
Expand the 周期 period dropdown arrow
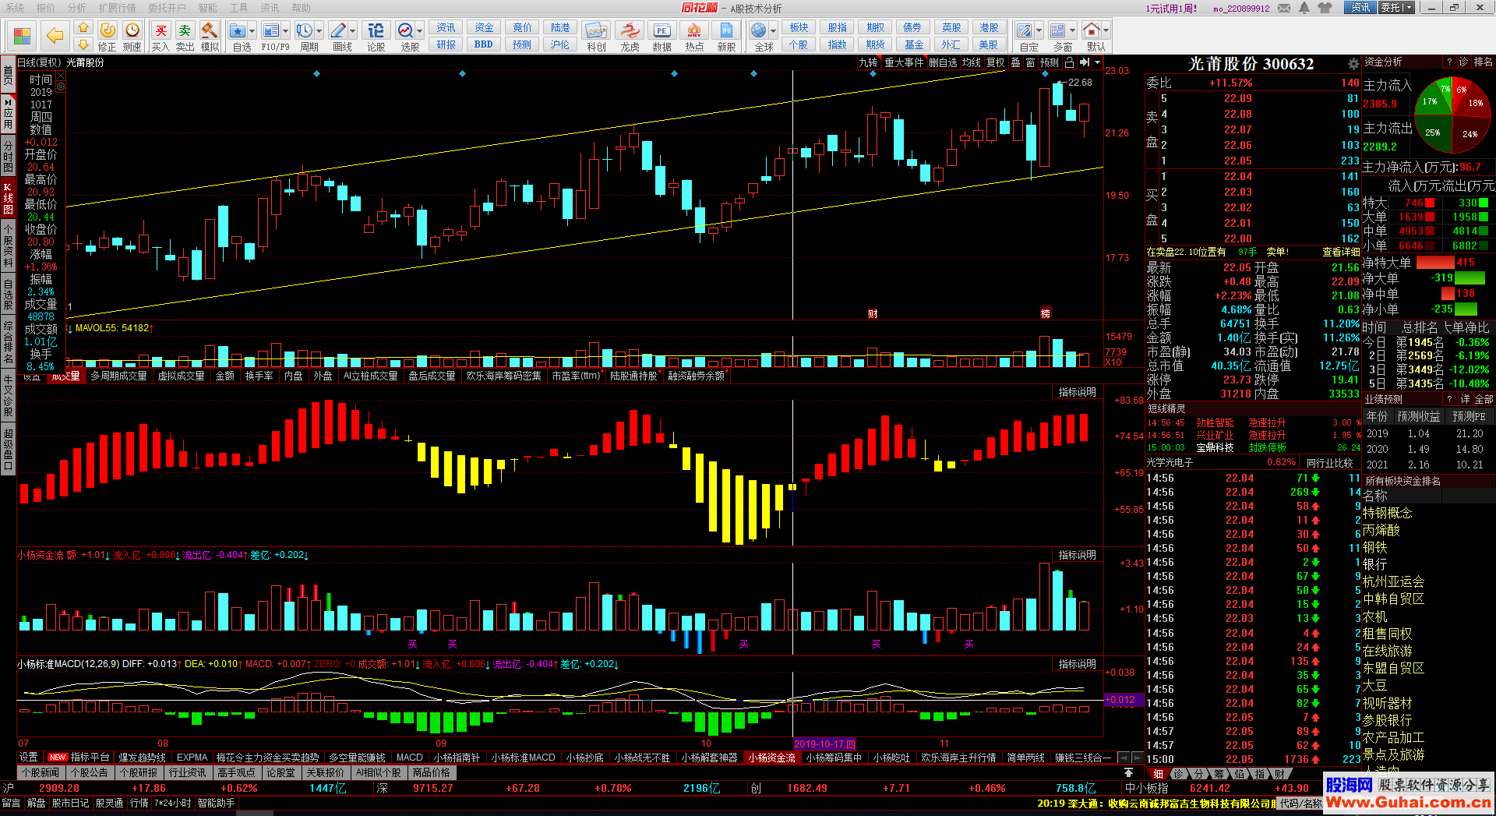click(319, 31)
